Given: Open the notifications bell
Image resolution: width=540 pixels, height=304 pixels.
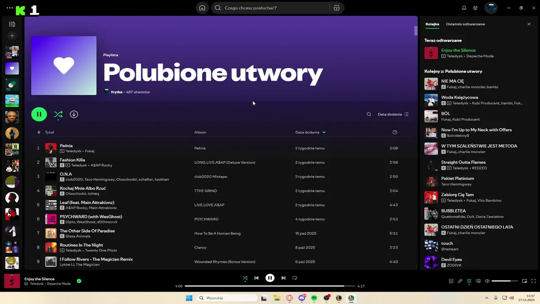Looking at the screenshot, I should click(464, 8).
